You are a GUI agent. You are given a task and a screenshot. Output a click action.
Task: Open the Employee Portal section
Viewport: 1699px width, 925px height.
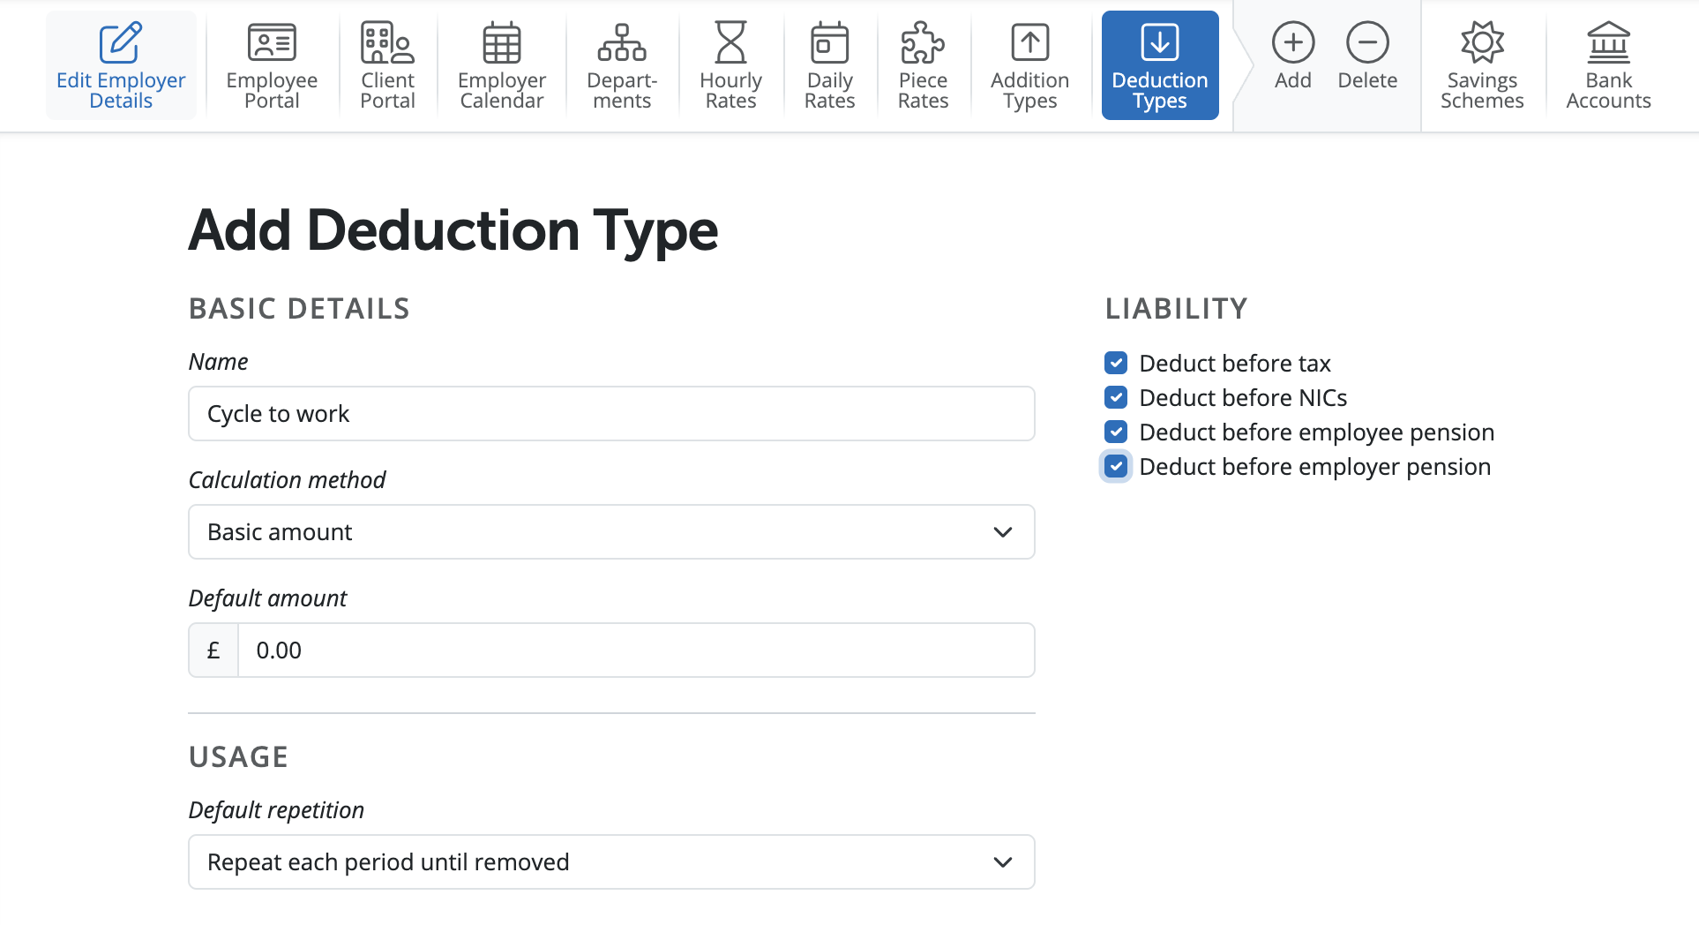(272, 65)
